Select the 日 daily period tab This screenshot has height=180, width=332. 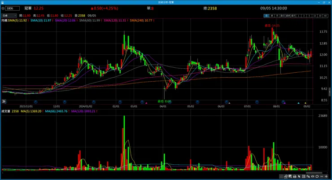point(266,16)
